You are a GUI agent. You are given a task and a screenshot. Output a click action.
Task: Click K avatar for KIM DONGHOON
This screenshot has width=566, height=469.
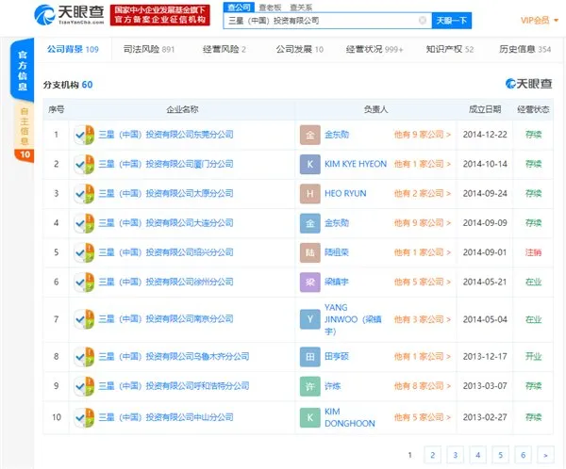pyautogui.click(x=310, y=417)
